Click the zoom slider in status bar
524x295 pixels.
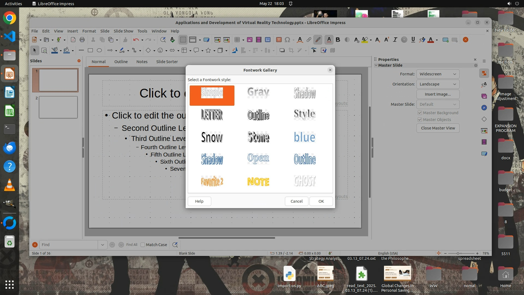458,253
